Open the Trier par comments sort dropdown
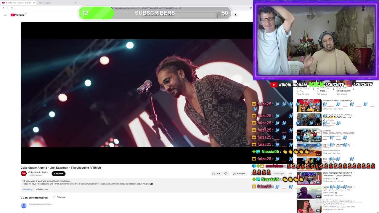Image resolution: width=379 pixels, height=213 pixels. 59,197
